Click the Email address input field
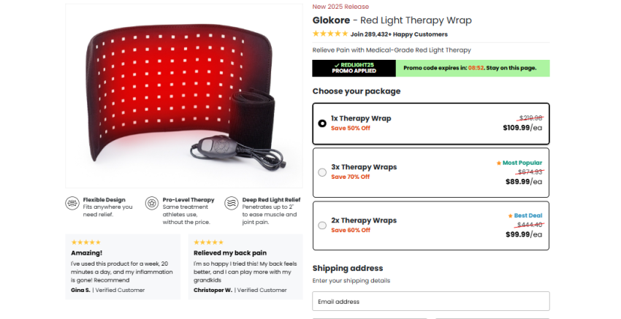This screenshot has height=319, width=621. point(431,301)
